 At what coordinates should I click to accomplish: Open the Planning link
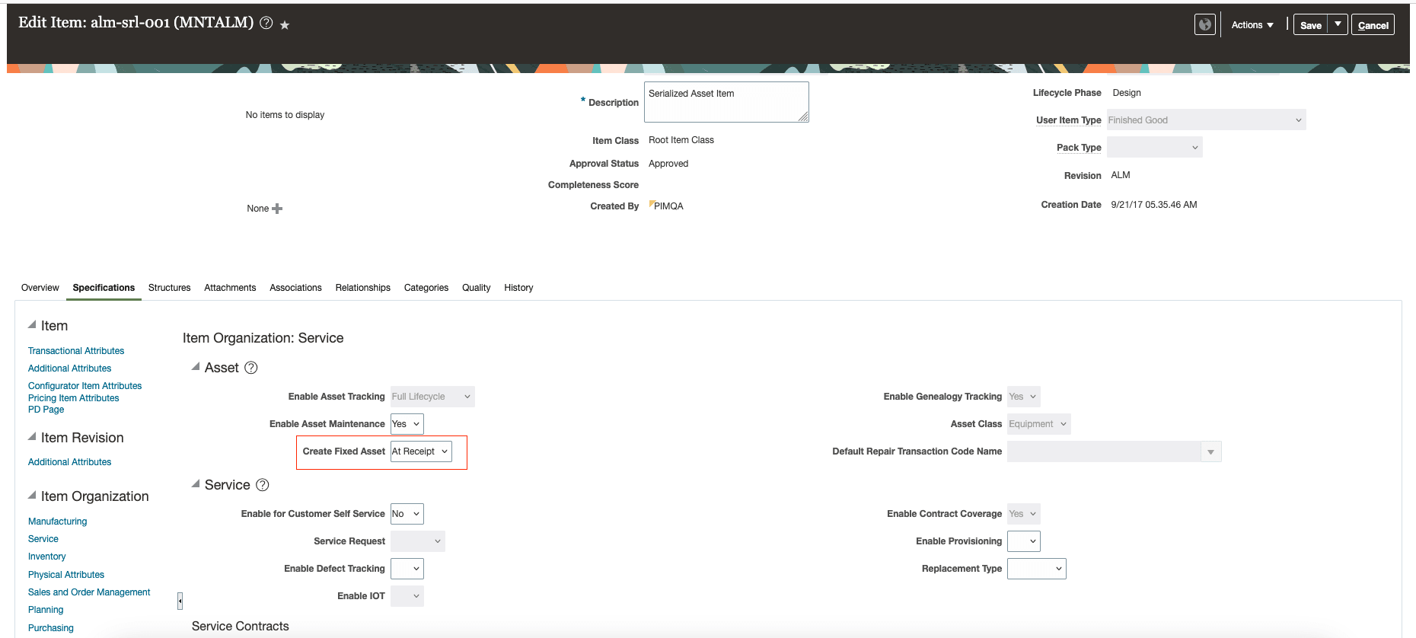(x=46, y=610)
